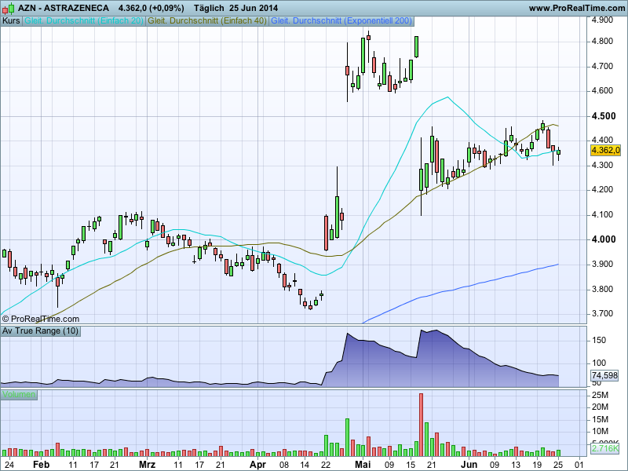This screenshot has height=471, width=628.
Task: Click the ATR value tag 74,598
Action: tap(604, 377)
